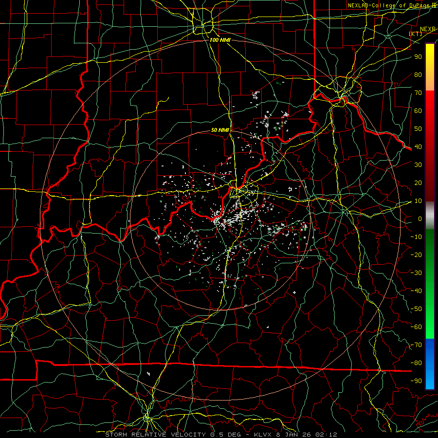The image size is (438, 438).
Task: Click the yellow top segment of the color bar
Action: pos(430,67)
